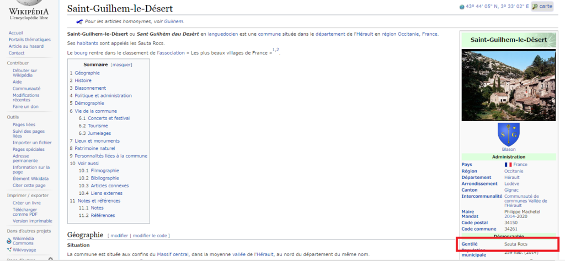This screenshot has width=565, height=261.
Task: Open Pages spéciales
Action: (29, 149)
